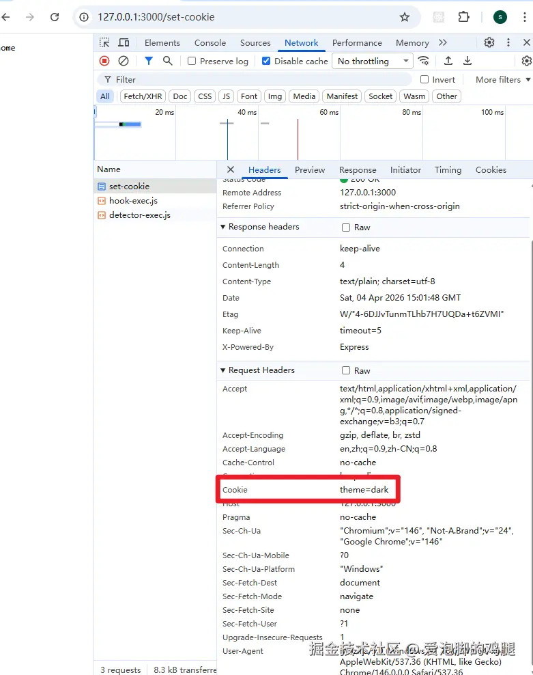Filter requests by Img type
This screenshot has height=675, width=533.
[275, 96]
